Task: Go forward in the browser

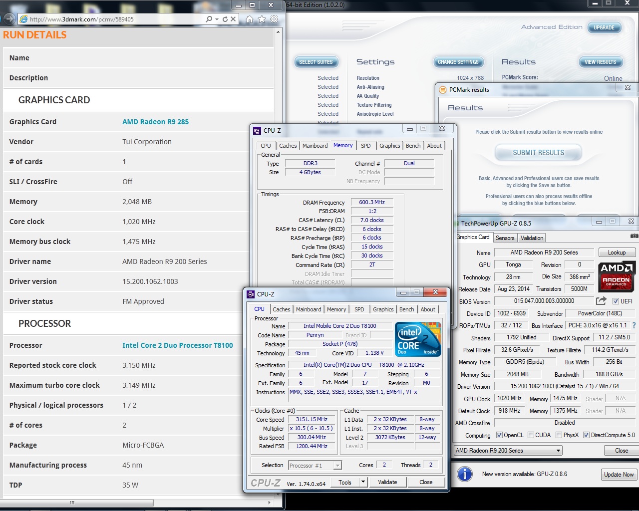Action: (9, 19)
